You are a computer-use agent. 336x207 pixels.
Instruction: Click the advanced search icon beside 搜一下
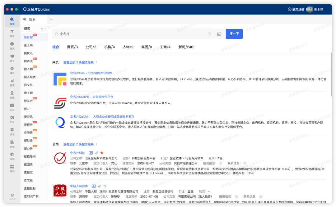click(x=219, y=34)
